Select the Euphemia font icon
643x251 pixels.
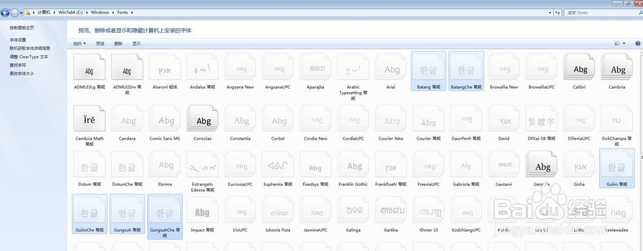point(278,165)
